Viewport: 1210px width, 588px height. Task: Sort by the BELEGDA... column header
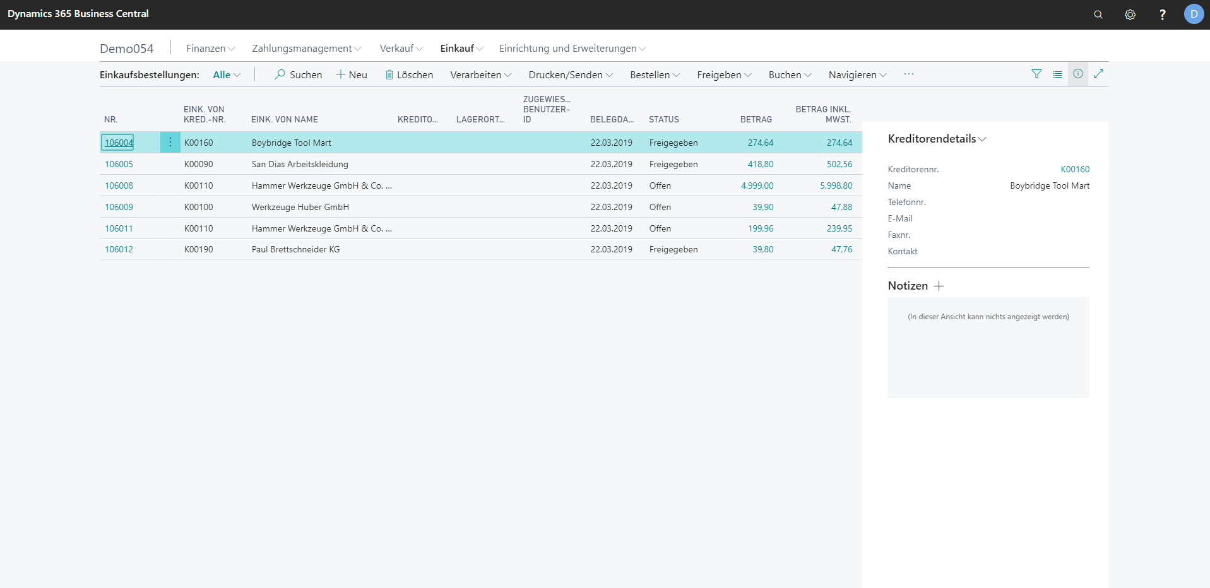pyautogui.click(x=612, y=119)
